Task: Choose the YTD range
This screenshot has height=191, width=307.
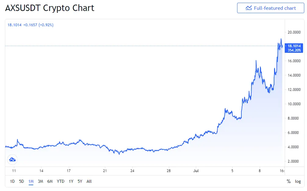Action: click(60, 182)
